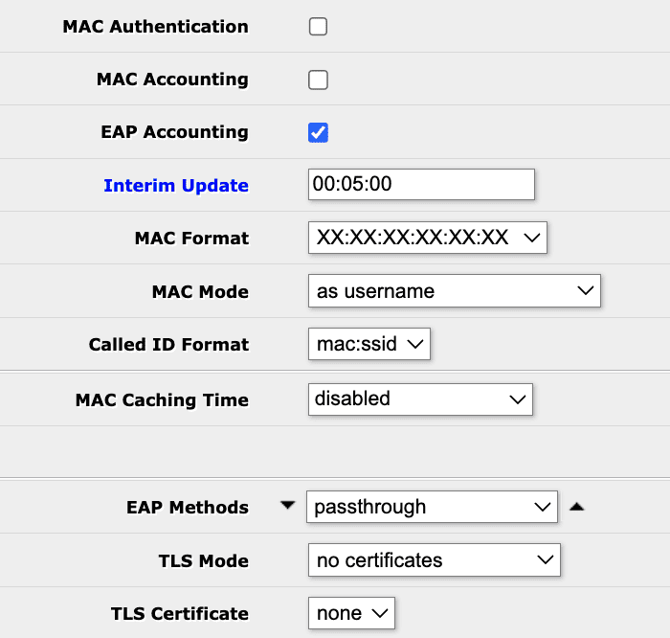Click the chevron in TLS Mode box

[546, 559]
